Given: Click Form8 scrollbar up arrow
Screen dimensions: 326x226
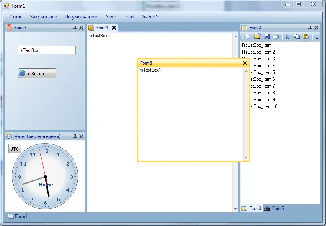Looking at the screenshot, I should click(x=246, y=71).
